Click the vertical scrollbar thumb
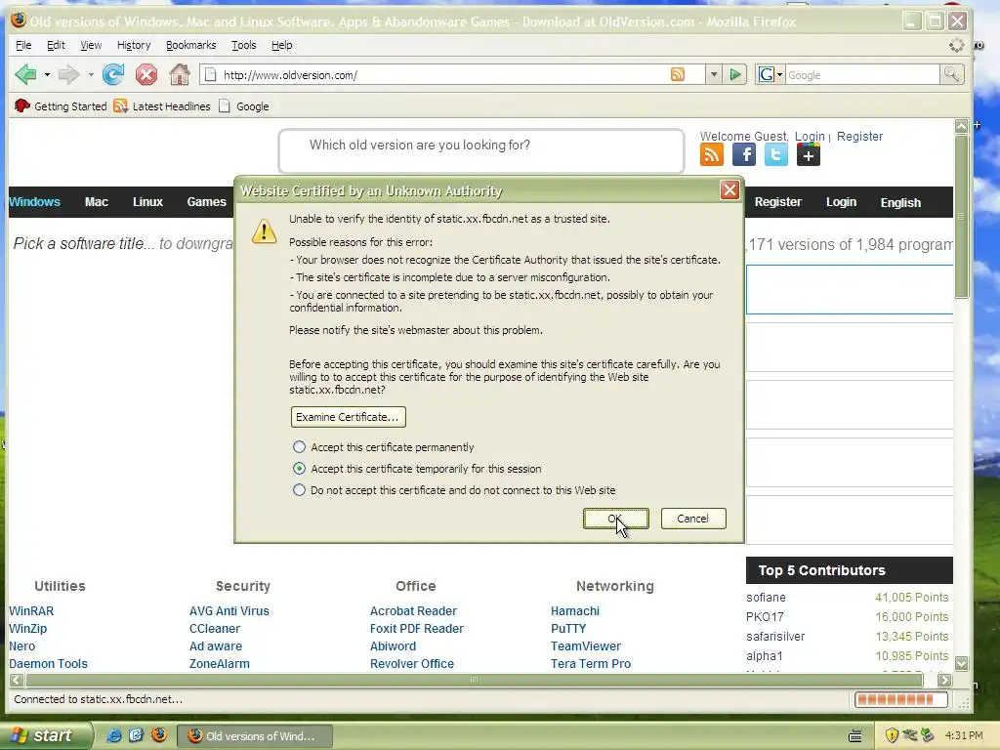The image size is (1000, 750). pyautogui.click(x=961, y=216)
